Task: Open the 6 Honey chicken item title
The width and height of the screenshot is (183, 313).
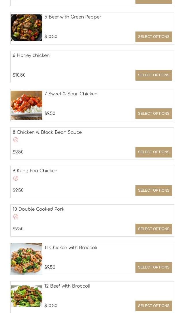Action: 31,55
